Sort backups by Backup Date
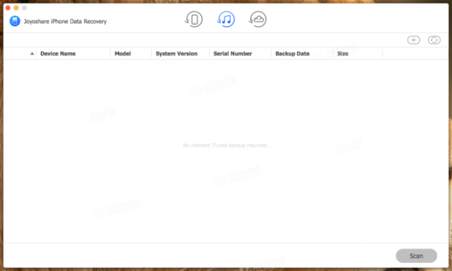452x271 pixels. click(293, 54)
